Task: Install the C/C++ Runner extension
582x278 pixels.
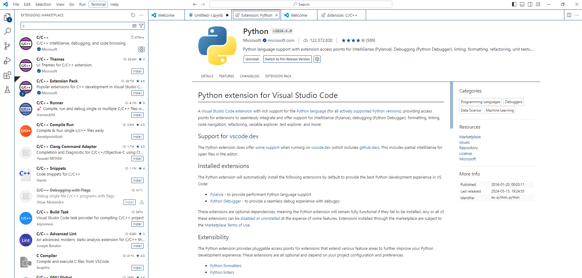Action: pos(137,115)
